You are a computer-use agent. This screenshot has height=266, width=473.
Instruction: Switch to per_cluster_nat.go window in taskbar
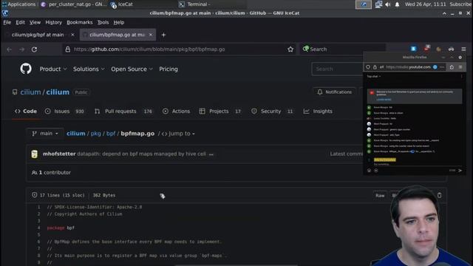click(x=74, y=4)
